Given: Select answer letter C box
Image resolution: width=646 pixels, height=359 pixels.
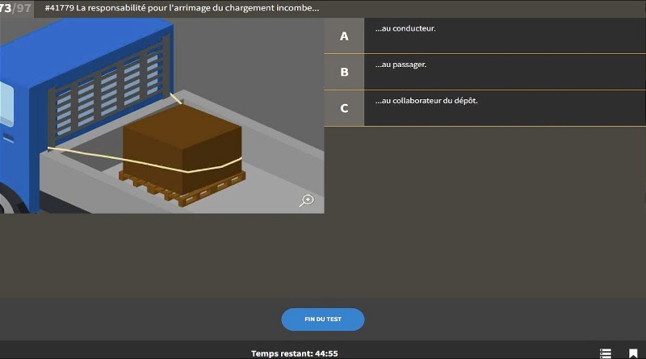Looking at the screenshot, I should coord(344,108).
